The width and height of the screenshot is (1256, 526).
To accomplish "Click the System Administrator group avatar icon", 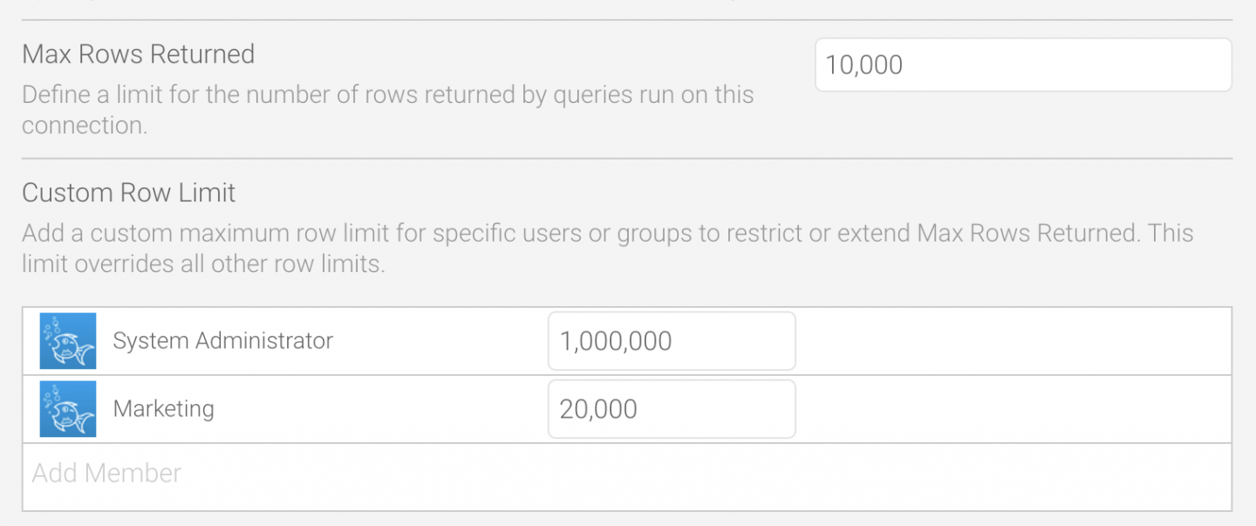I will pos(67,340).
